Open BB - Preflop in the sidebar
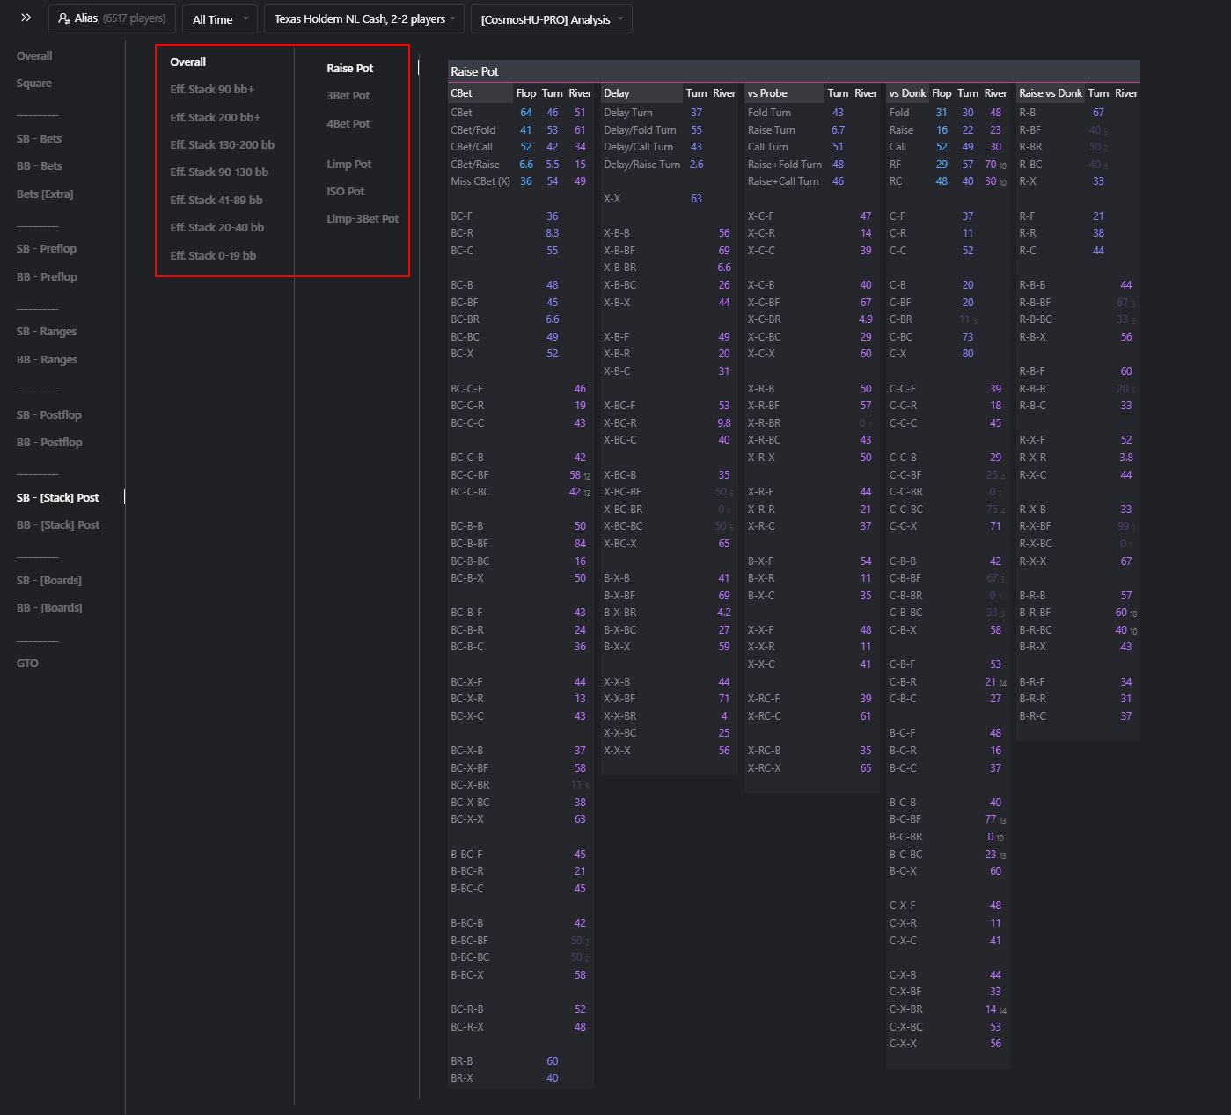 pyautogui.click(x=47, y=276)
